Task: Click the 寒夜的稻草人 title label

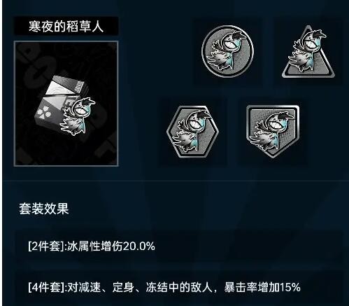Action: coord(66,26)
